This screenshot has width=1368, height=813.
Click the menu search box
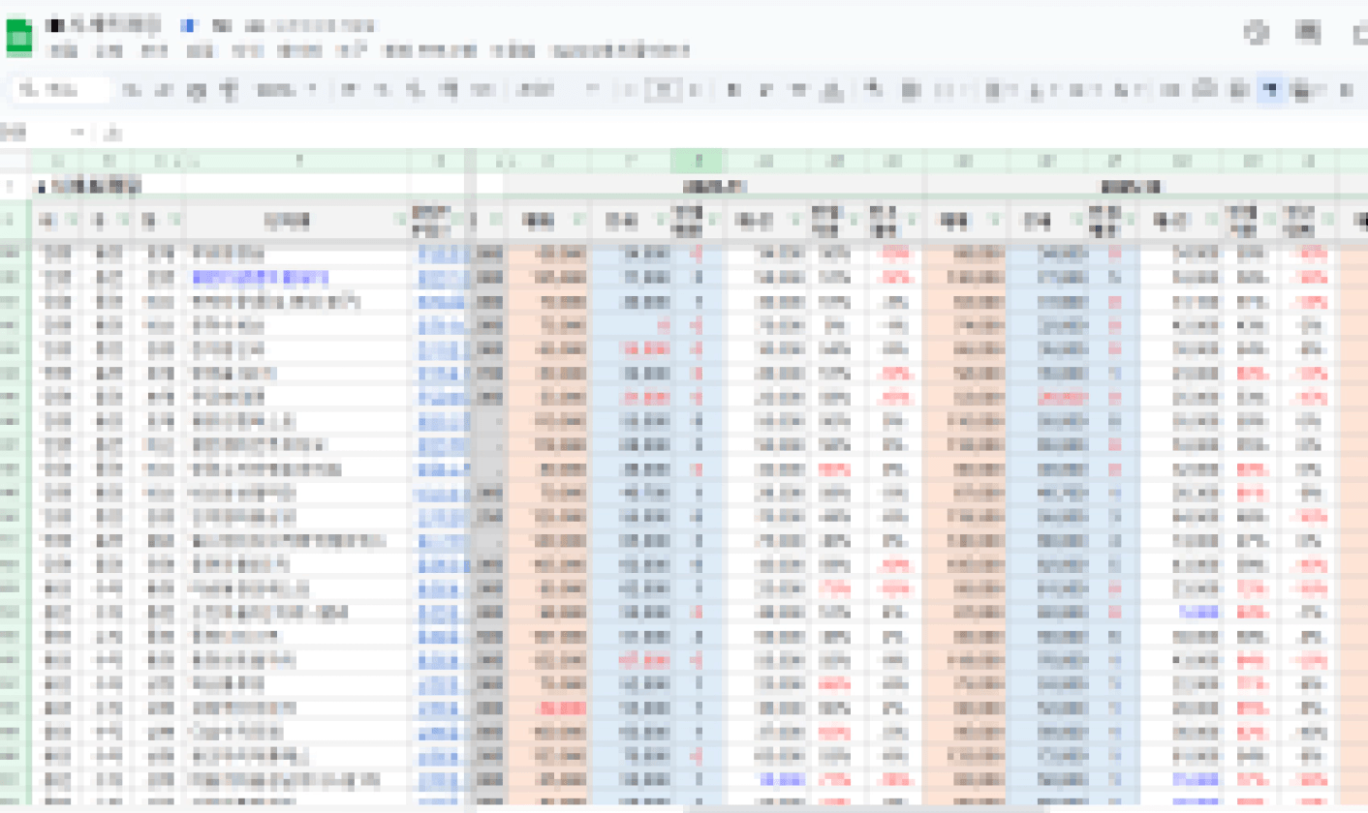tap(61, 91)
